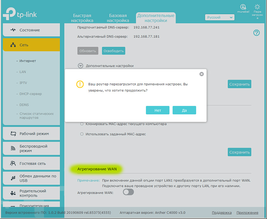Switch to Базовая настройка tab
Screen dimensions: 267x219
tap(118, 18)
